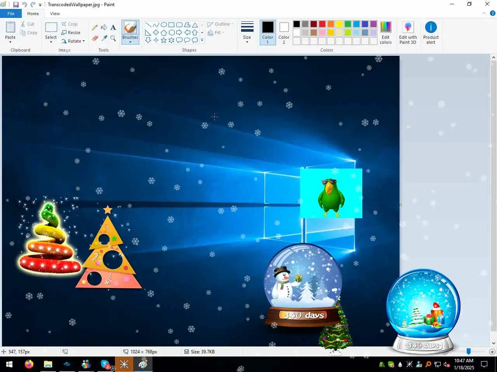Viewport: 497px width, 372px height.
Task: Click the Select rectangle tool button
Action: pyautogui.click(x=51, y=28)
